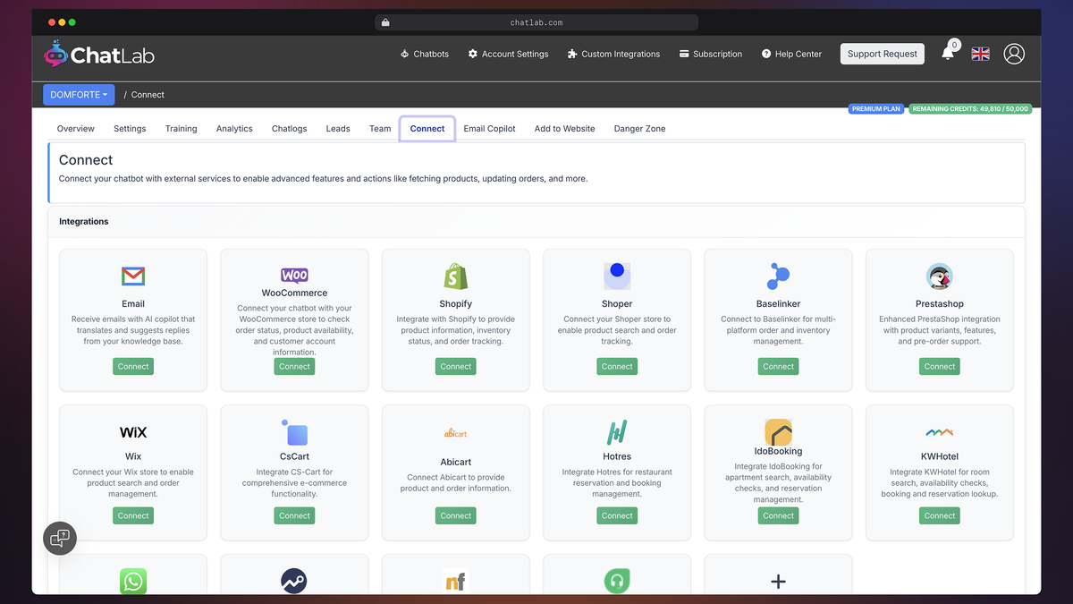Screen dimensions: 1073x604
Task: Click the Support Request button
Action: pos(883,54)
